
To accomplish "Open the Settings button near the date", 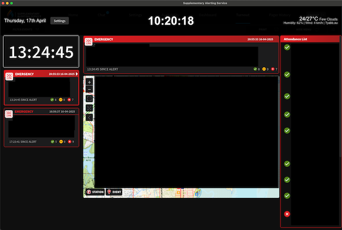I will pyautogui.click(x=59, y=21).
